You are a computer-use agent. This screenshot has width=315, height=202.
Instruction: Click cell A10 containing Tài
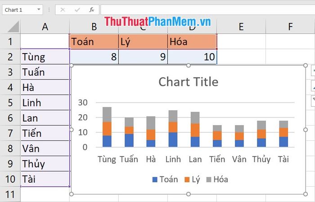45,179
